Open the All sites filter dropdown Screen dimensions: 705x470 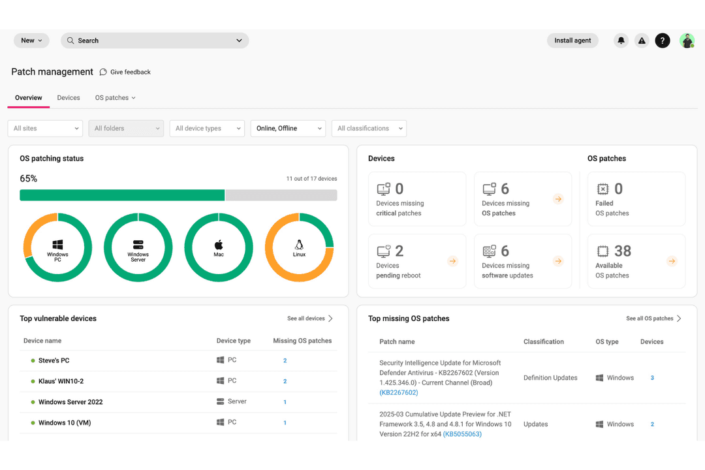45,128
